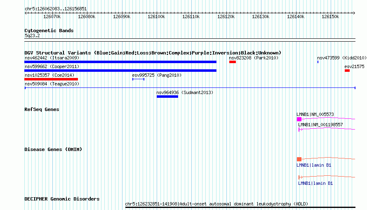Viewport: 367px width, 210px height.
Task: Click the ruler's left arrowhead
Action: pyautogui.click(x=26, y=13)
